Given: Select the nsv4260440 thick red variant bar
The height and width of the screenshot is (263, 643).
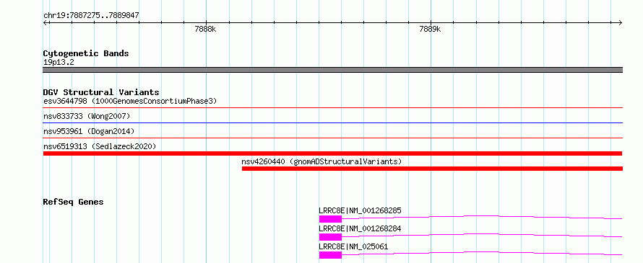Looking at the screenshot, I should 432,169.
